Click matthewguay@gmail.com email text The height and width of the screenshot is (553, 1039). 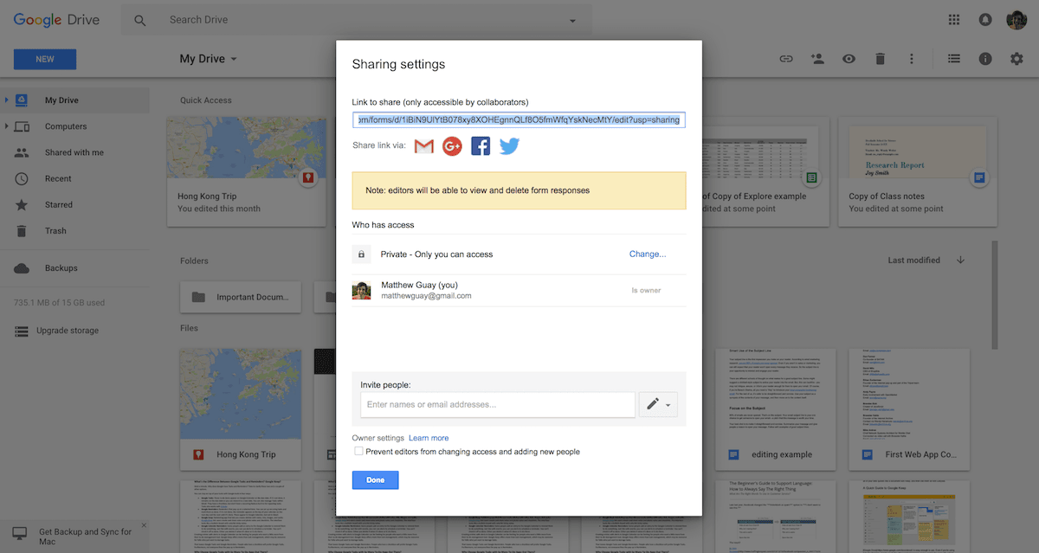click(426, 296)
